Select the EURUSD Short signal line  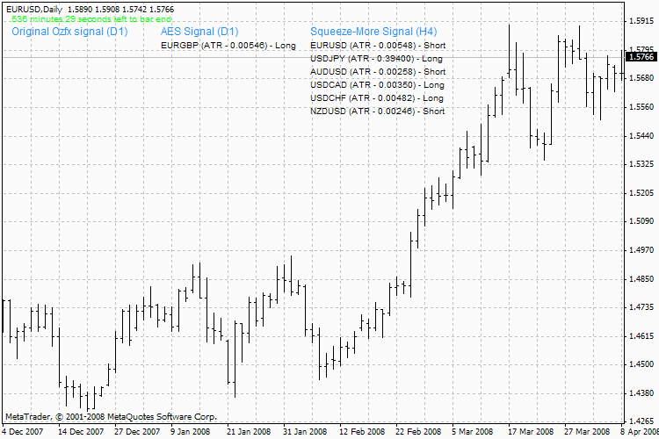(x=378, y=46)
